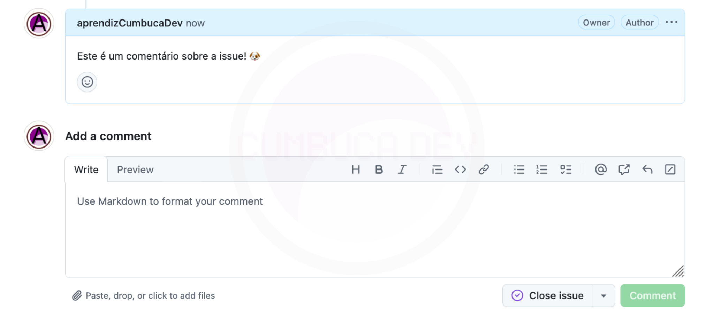Insert a heading with the H icon
This screenshot has width=714, height=317.
pos(356,169)
